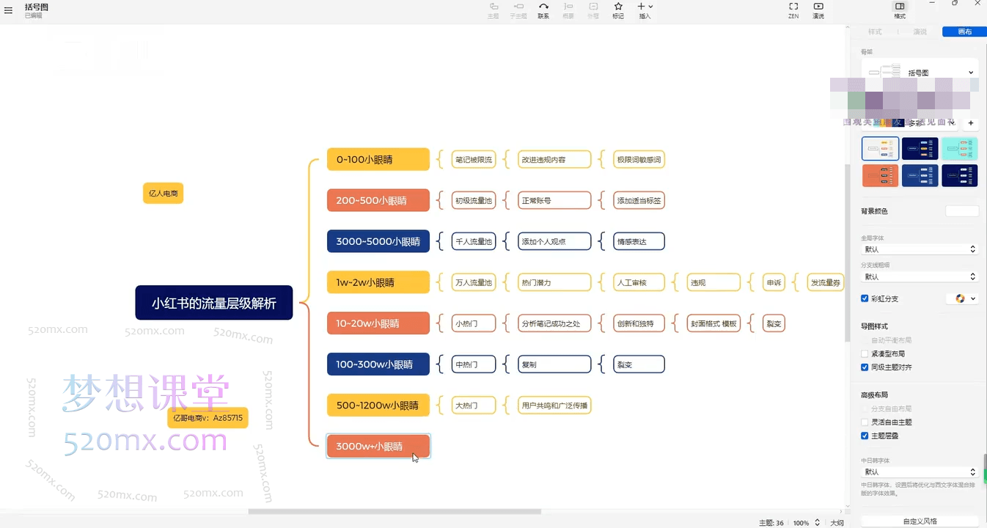The height and width of the screenshot is (528, 987).
Task: Enter ZEN fullscreen mode
Action: [793, 10]
